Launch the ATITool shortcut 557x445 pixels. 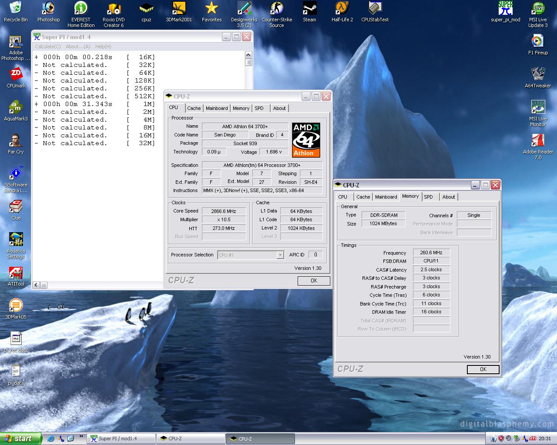click(16, 276)
